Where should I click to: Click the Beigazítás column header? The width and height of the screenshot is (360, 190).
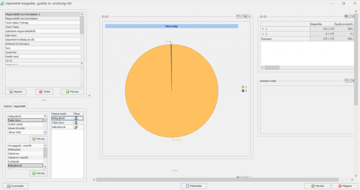coord(322,24)
